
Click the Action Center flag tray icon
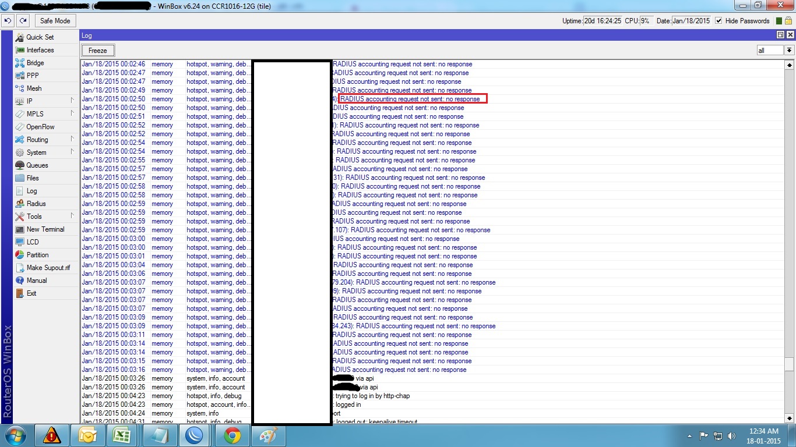coord(704,436)
